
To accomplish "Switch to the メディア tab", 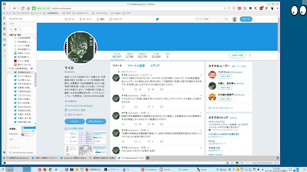I will 154,66.
